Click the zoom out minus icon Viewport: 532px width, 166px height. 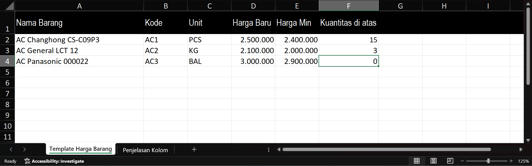(462, 161)
